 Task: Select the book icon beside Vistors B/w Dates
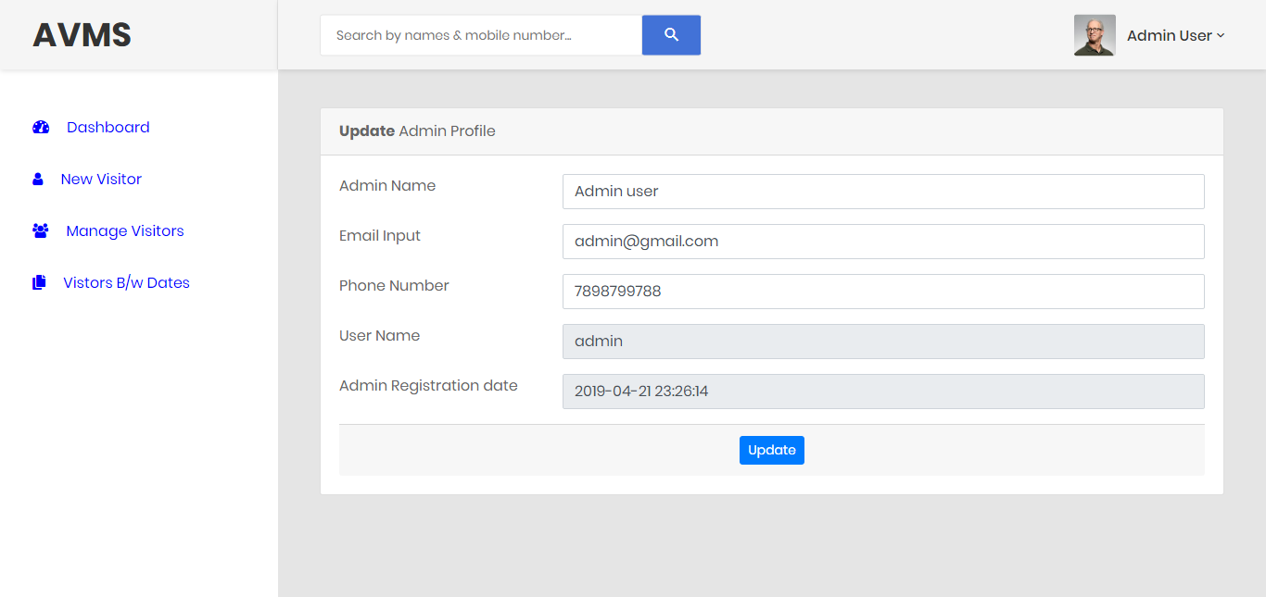coord(38,281)
